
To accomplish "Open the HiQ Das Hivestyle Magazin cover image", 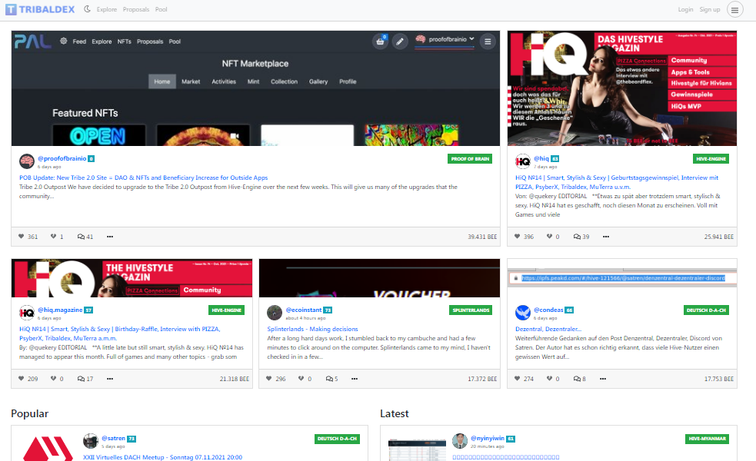I will pos(622,88).
